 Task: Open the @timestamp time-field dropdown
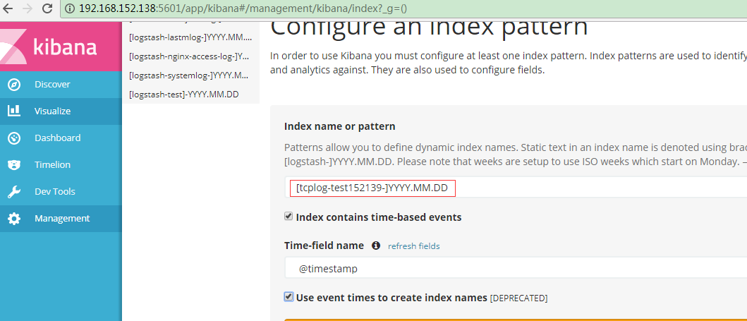tap(516, 269)
